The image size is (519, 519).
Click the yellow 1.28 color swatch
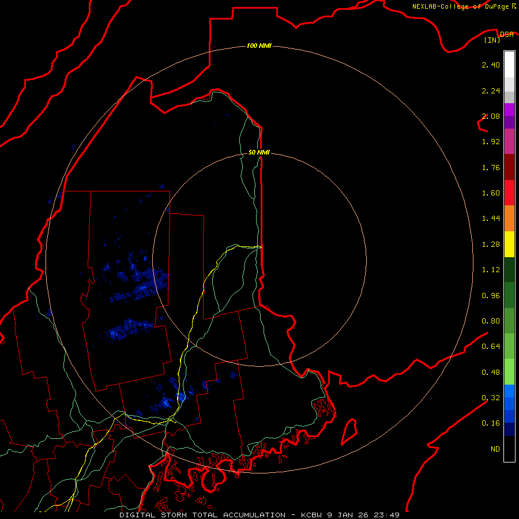pyautogui.click(x=509, y=244)
